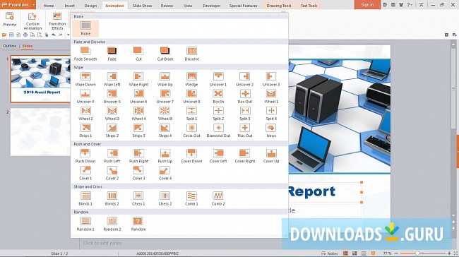Apply the Cover Right transition
The height and width of the screenshot is (257, 459).
[245, 156]
